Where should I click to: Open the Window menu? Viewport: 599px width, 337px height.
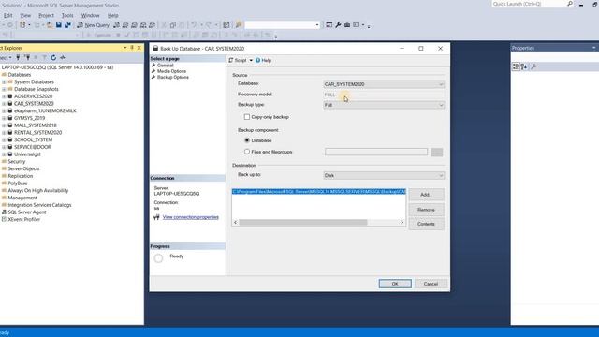click(90, 15)
